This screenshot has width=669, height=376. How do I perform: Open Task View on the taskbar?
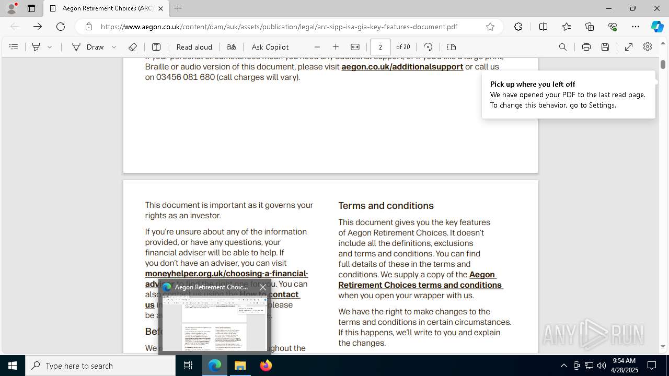click(188, 366)
